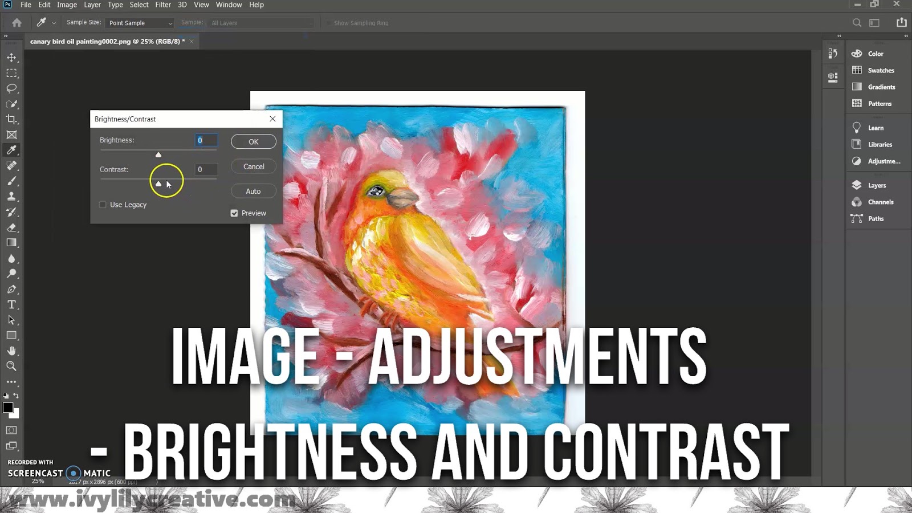Viewport: 912px width, 513px height.
Task: Select the Horizontal Type tool
Action: click(x=11, y=304)
